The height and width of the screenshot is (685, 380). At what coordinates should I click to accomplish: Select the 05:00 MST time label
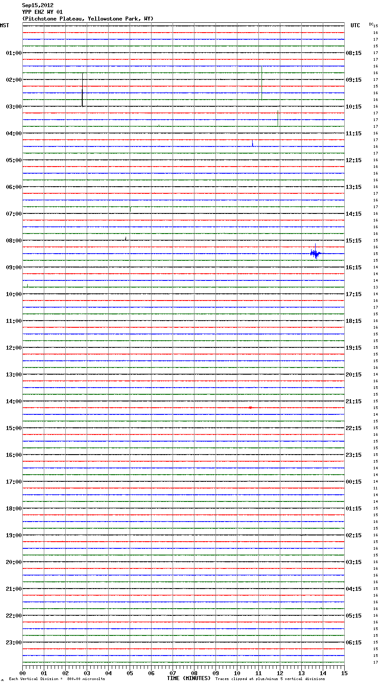14,160
